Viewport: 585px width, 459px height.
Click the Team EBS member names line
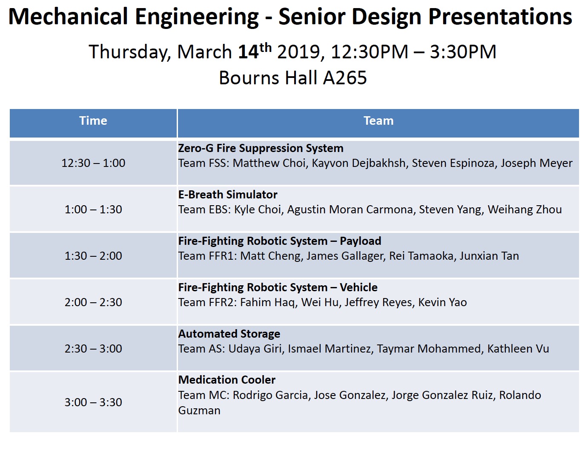[x=370, y=209]
